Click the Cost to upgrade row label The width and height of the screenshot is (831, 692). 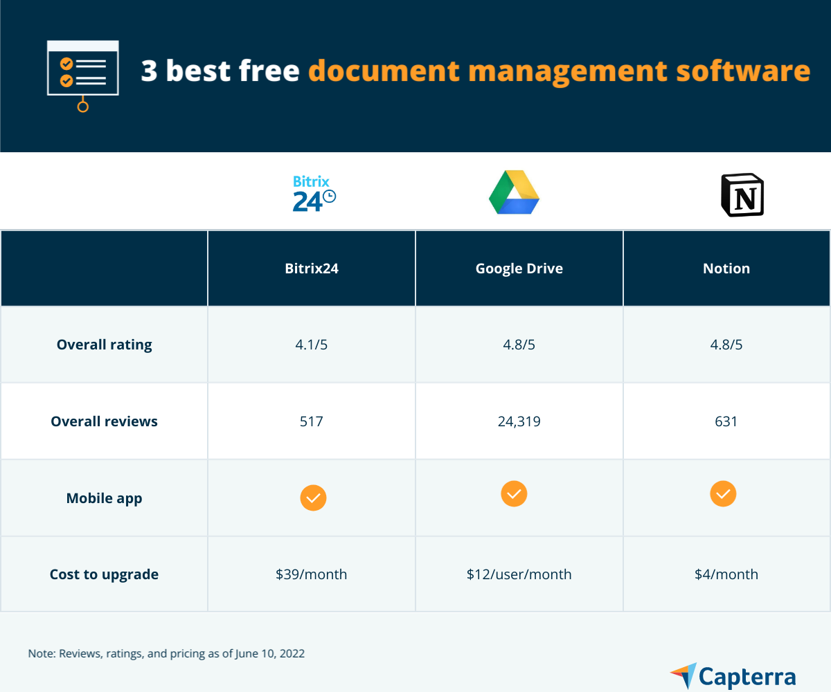(104, 574)
